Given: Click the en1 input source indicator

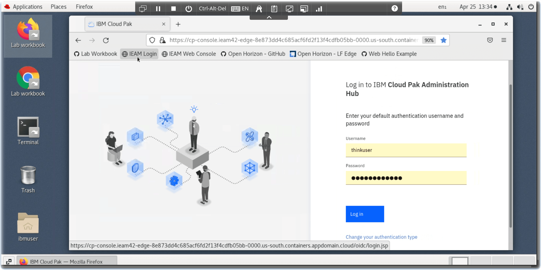Looking at the screenshot, I should (x=442, y=7).
